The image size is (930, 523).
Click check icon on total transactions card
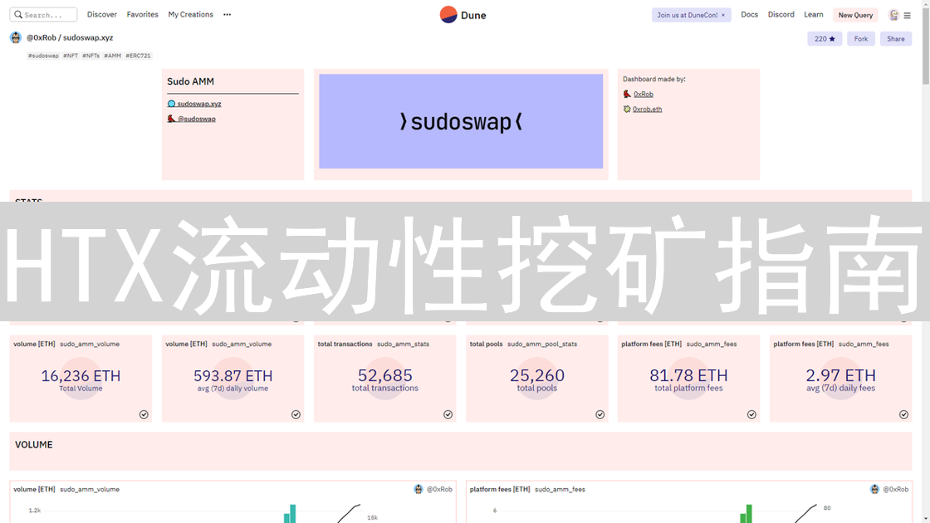click(448, 414)
